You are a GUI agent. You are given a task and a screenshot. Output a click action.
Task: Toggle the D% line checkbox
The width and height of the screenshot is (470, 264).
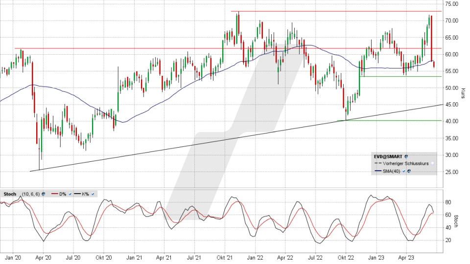click(70, 194)
